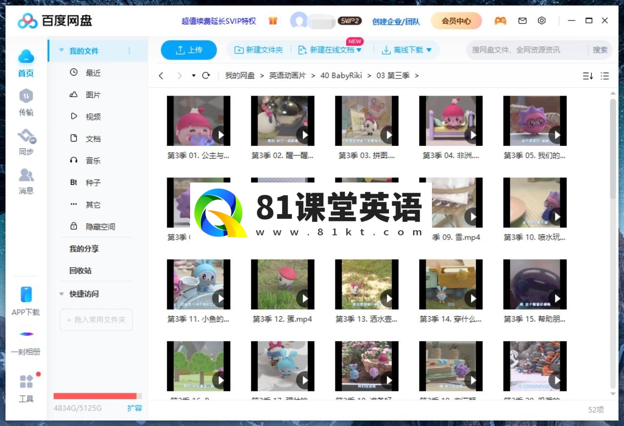Collapse the 我的文件 tree section
The height and width of the screenshot is (426, 624).
pos(61,50)
